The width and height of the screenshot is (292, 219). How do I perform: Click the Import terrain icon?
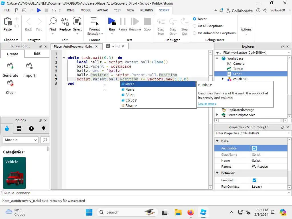click(x=29, y=66)
